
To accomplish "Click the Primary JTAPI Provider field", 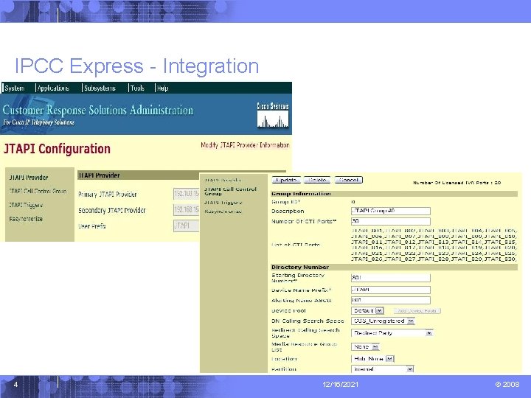I will (187, 194).
